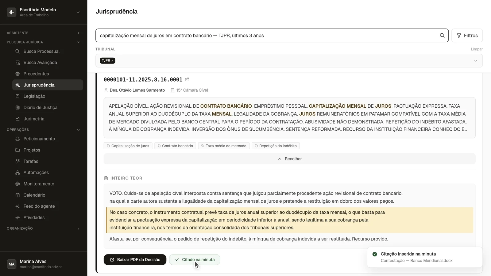The width and height of the screenshot is (491, 276).
Task: Click the Citação inserida na minuta notification
Action: [x=425, y=257]
